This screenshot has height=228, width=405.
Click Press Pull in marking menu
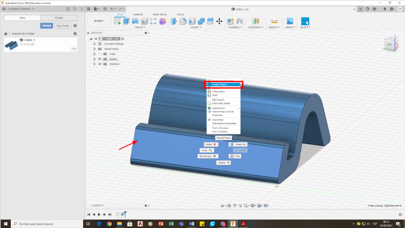pyautogui.click(x=238, y=144)
